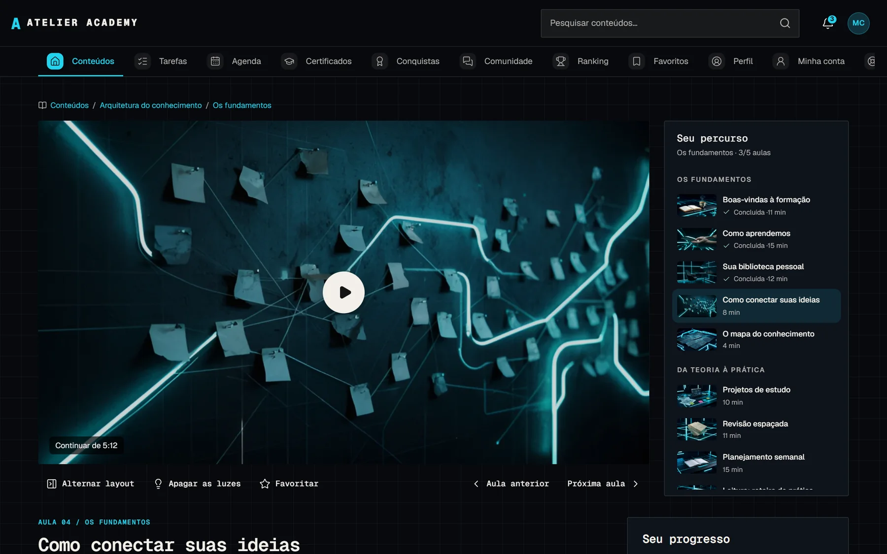Image resolution: width=887 pixels, height=554 pixels.
Task: Go to Próxima aula
Action: pyautogui.click(x=603, y=484)
